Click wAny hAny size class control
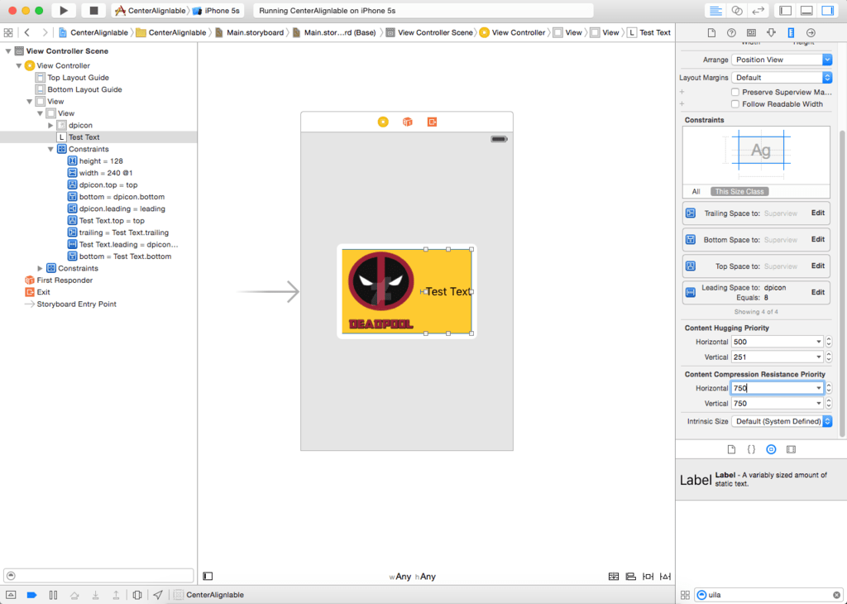 click(413, 577)
